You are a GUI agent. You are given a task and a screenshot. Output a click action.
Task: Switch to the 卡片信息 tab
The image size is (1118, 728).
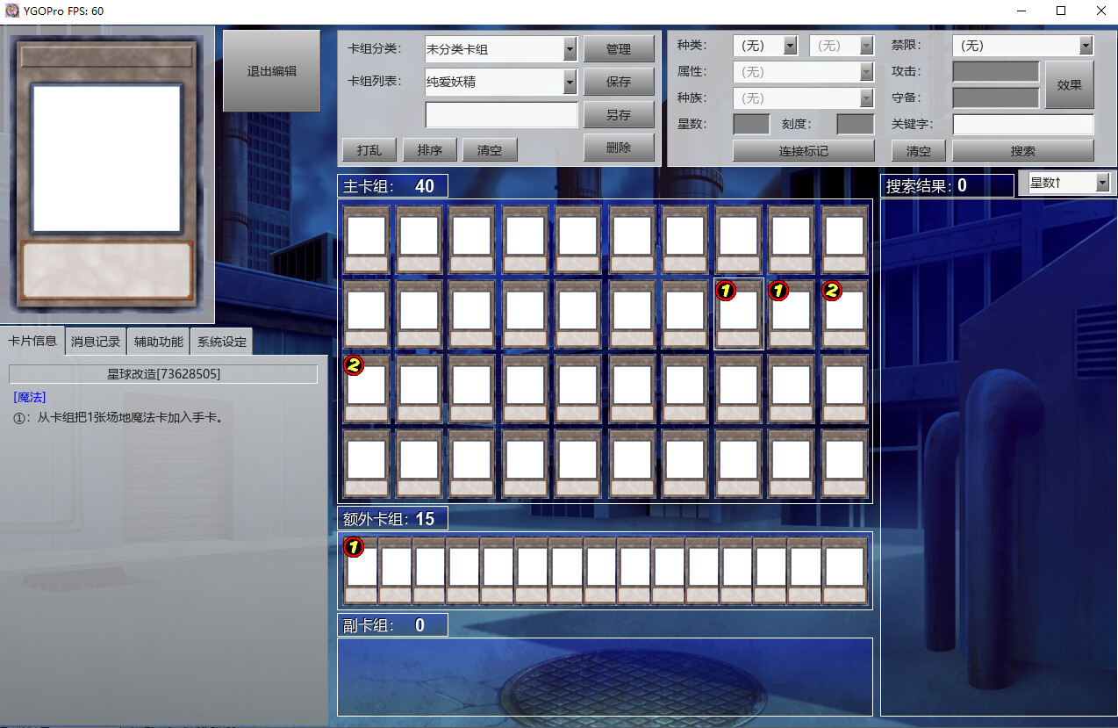(32, 341)
